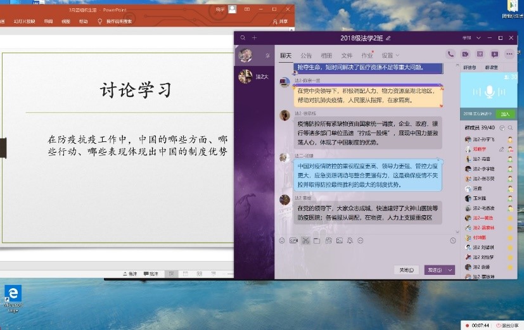Open Microsoft Edge from the desktop shortcut
This screenshot has width=524, height=330.
tap(13, 295)
